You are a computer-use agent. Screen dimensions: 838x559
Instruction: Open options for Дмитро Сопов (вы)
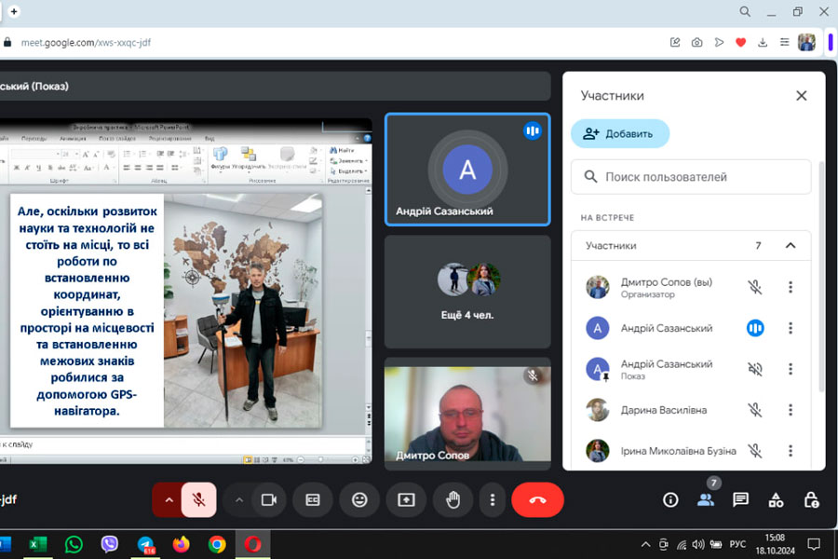[791, 287]
